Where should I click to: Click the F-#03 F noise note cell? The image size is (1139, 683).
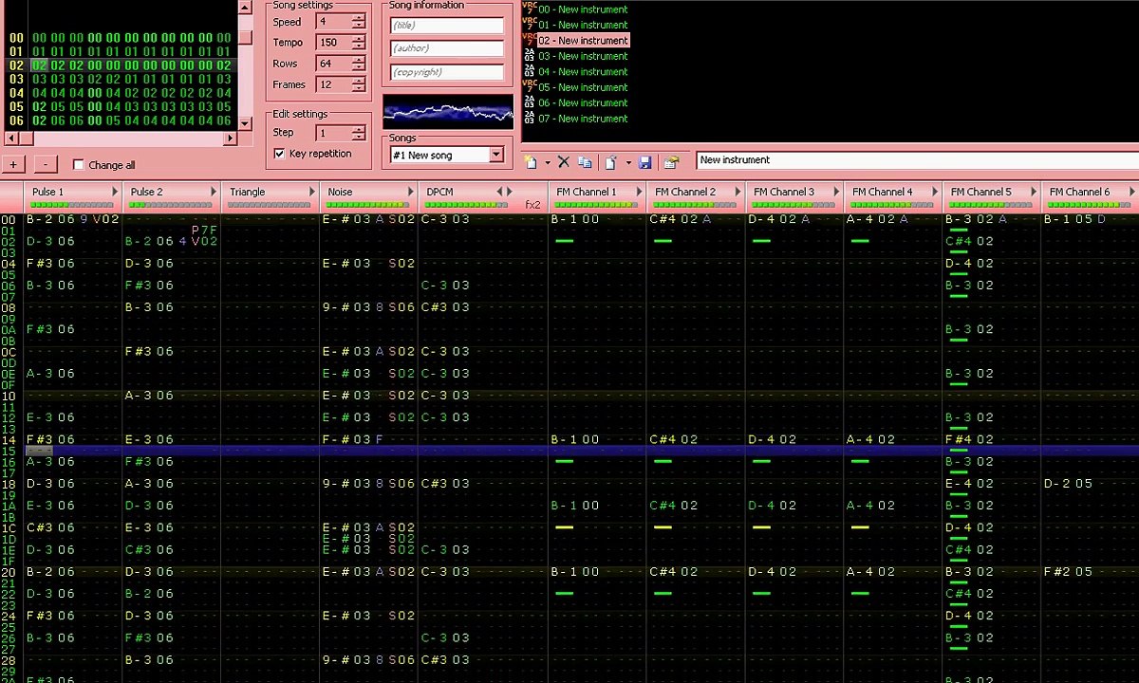pos(352,439)
